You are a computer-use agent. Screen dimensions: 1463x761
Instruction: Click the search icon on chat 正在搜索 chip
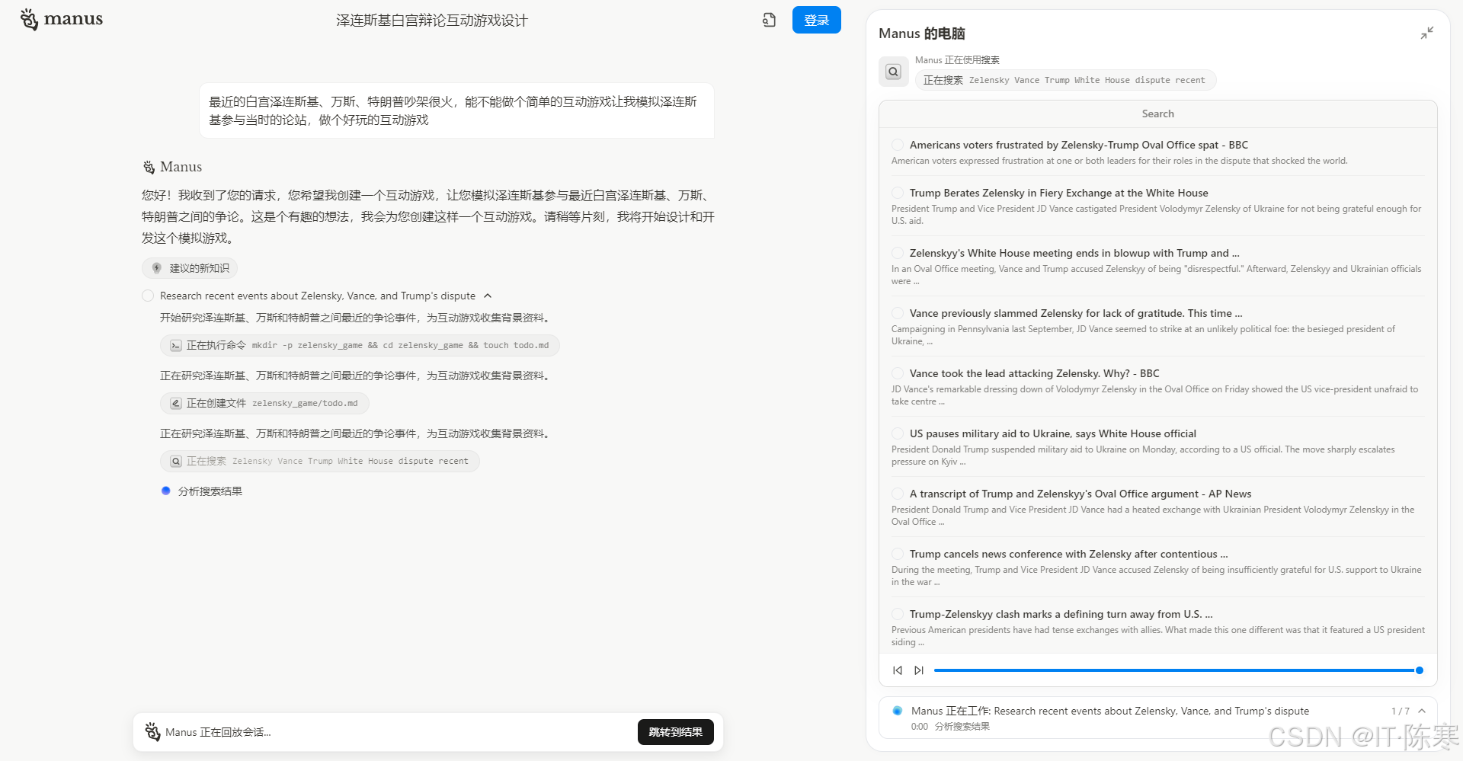point(176,461)
